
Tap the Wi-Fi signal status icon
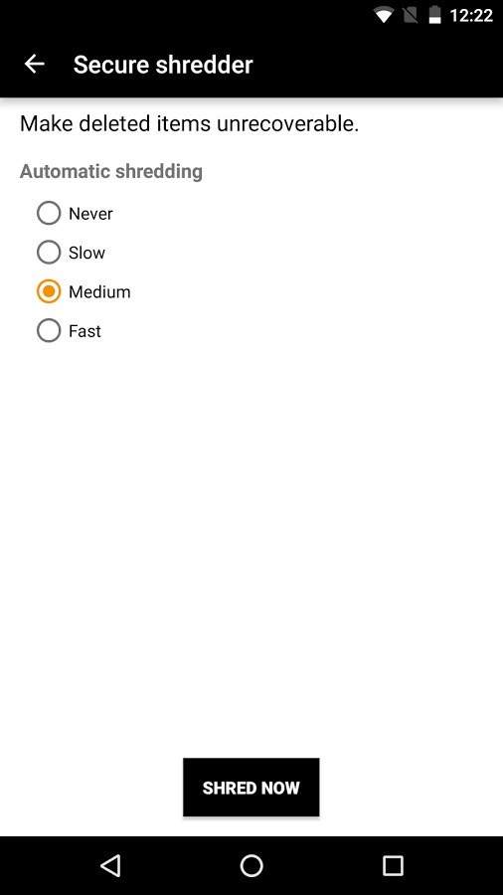384,15
